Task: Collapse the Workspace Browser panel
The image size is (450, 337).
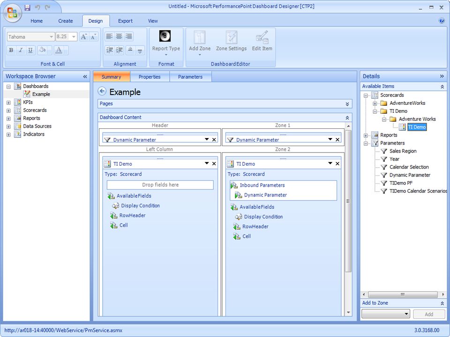Action: pos(85,76)
